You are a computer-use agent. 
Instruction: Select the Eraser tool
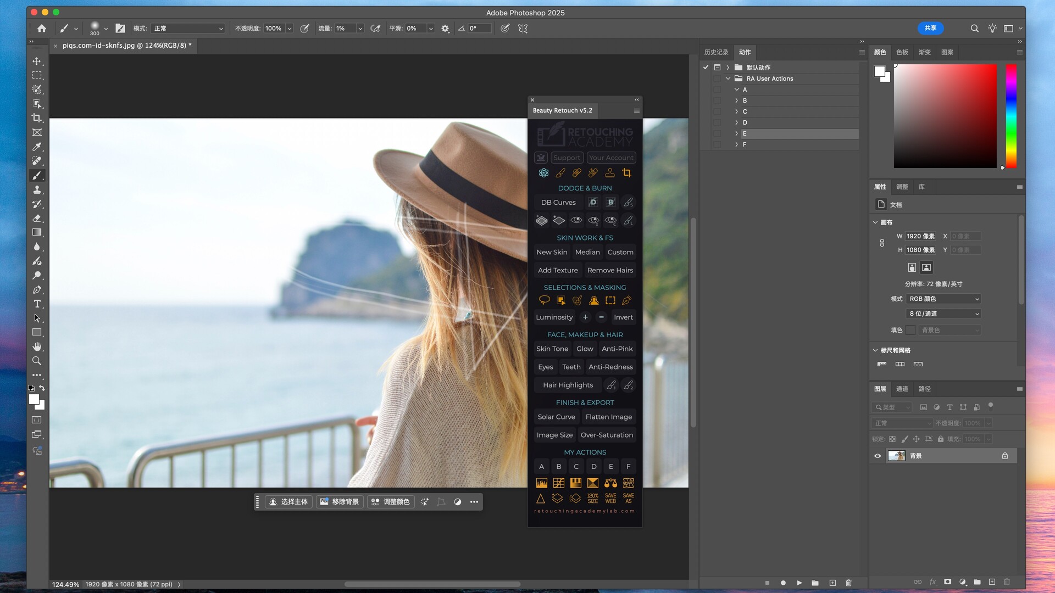coord(37,218)
